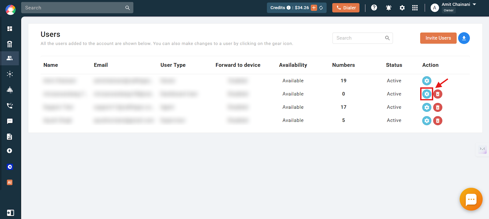Open the notifications bell icon
Viewport: 489px width, 219px height.
(x=389, y=8)
